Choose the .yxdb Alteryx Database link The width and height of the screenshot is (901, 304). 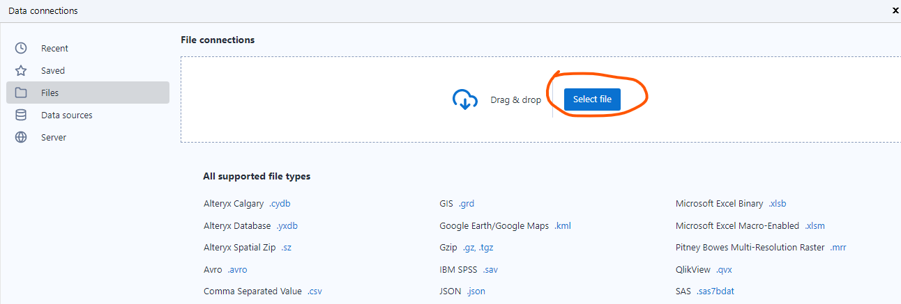coord(291,226)
